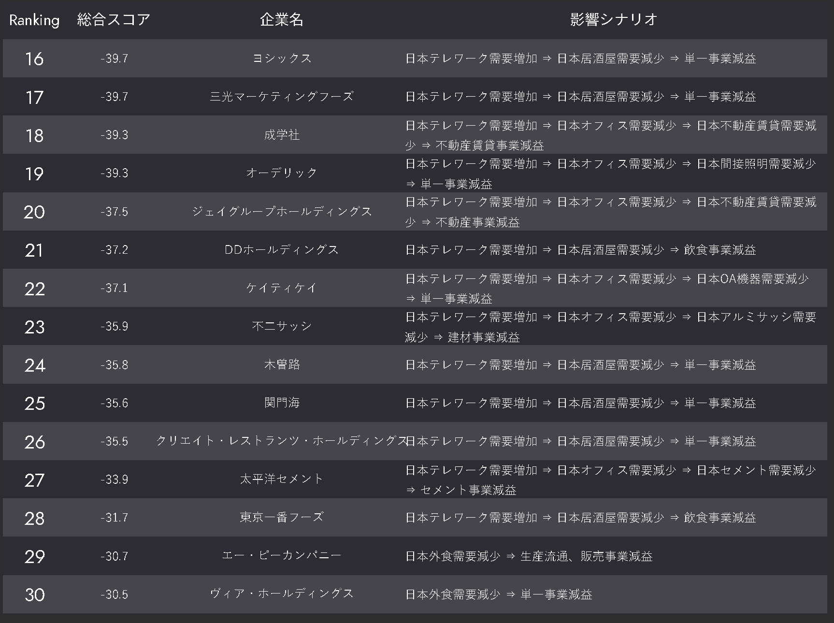Click ranking number 22
The height and width of the screenshot is (623, 834).
[x=34, y=289]
